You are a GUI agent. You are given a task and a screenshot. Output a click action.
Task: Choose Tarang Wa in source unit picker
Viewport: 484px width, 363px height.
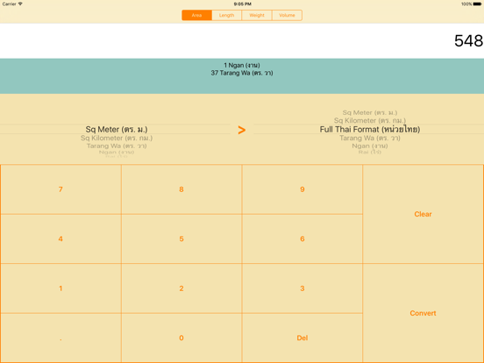117,146
